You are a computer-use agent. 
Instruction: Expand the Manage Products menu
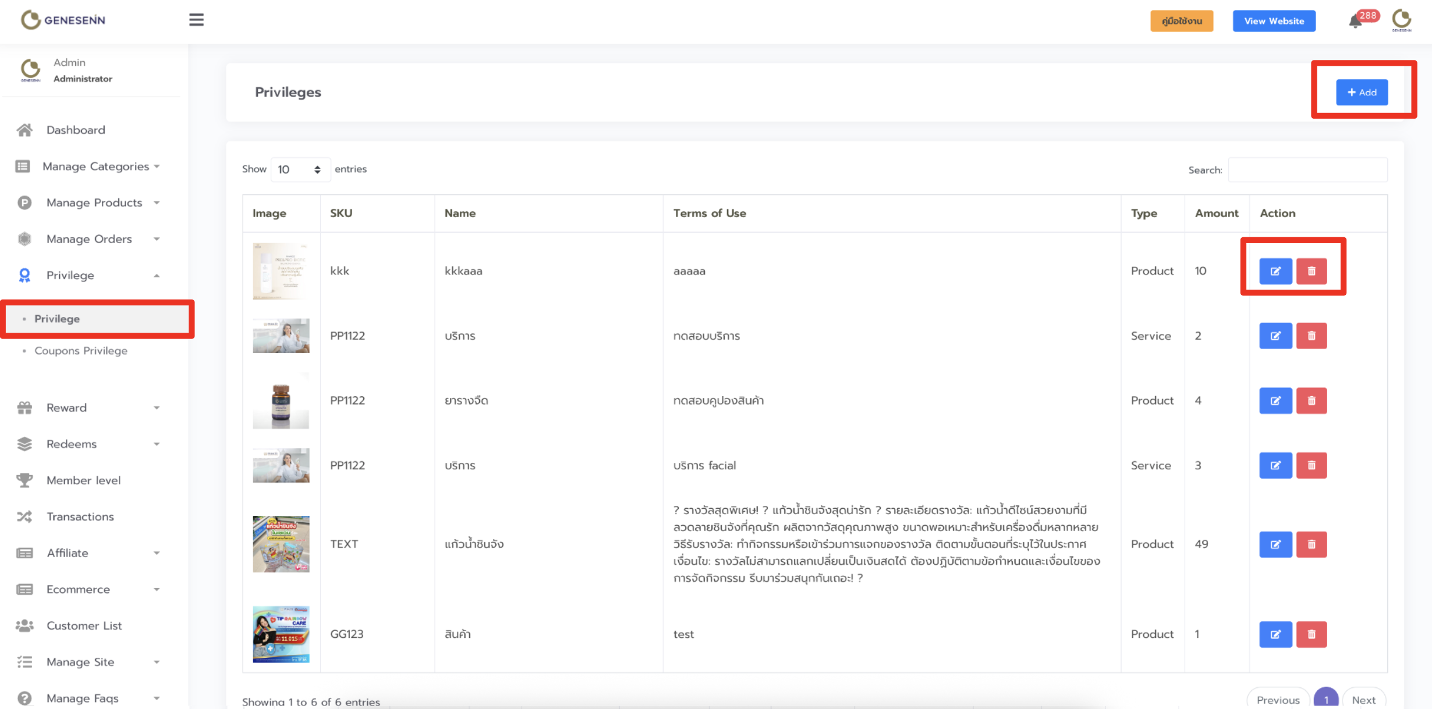(94, 202)
